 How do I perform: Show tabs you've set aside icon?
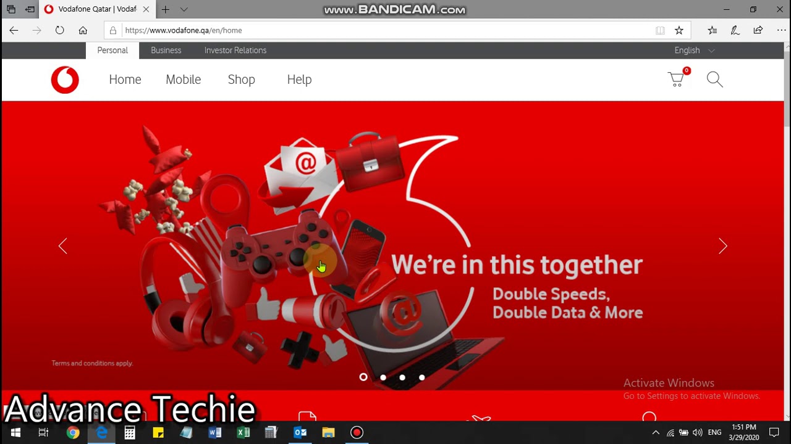tap(11, 9)
